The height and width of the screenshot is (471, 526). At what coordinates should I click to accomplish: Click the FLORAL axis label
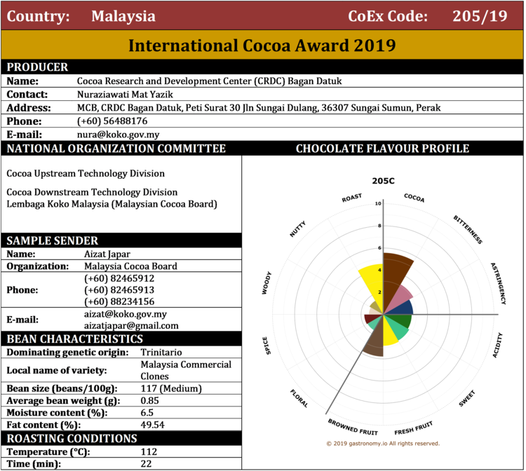click(x=299, y=398)
